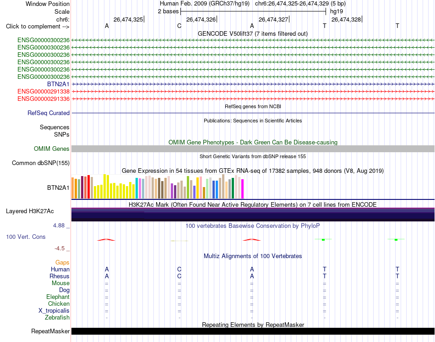Viewport: 435px width, 342px height.
Task: Click base C in the complement row
Action: 179,26
